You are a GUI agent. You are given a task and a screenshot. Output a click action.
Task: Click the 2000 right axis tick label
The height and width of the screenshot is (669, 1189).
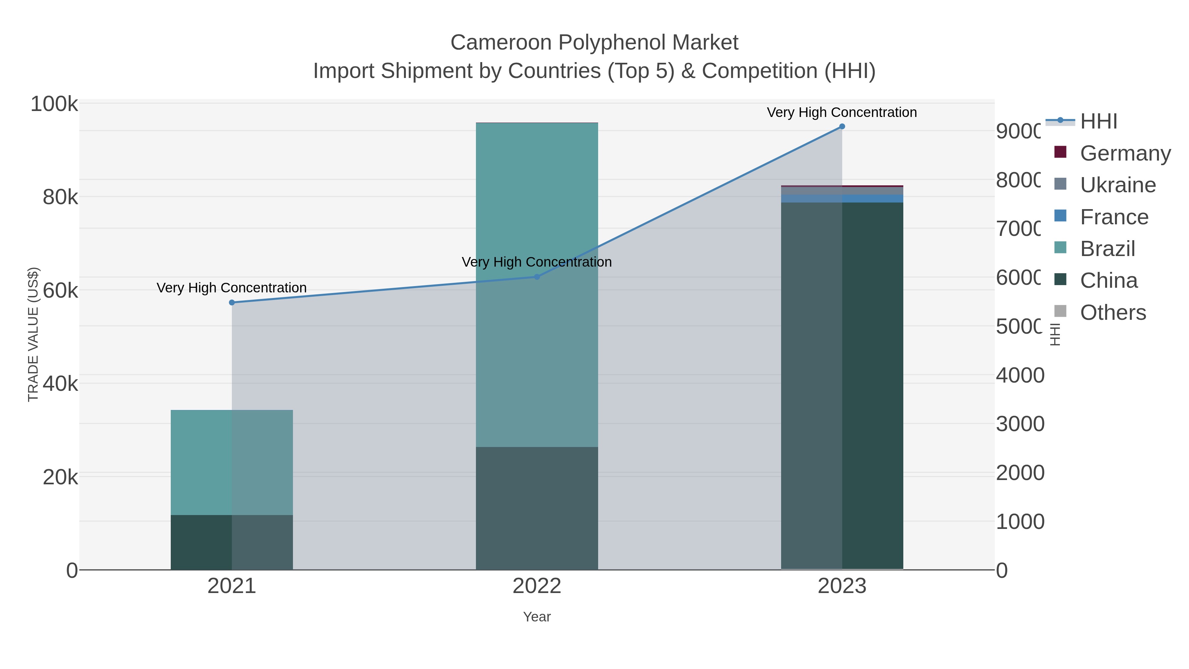(1020, 473)
